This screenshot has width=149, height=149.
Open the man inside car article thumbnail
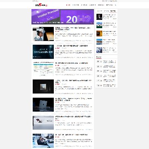[43, 141]
